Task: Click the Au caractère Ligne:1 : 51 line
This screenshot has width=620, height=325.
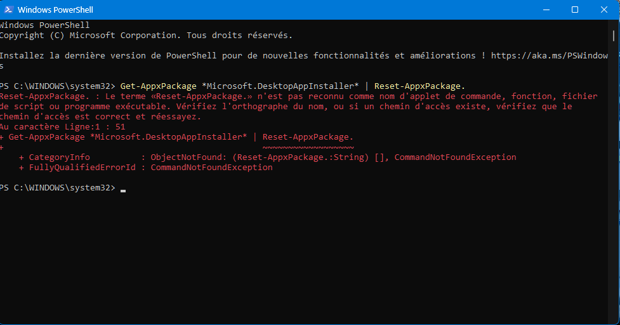Action: [x=62, y=127]
